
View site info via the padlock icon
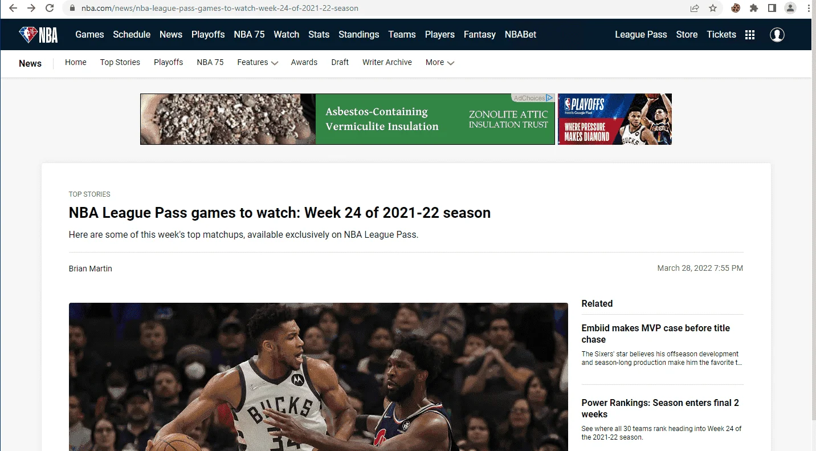click(x=72, y=9)
